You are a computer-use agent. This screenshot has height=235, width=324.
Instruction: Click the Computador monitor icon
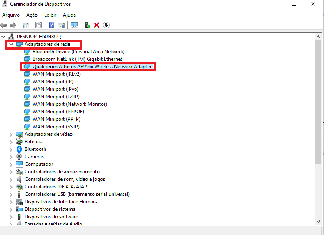pyautogui.click(x=19, y=164)
